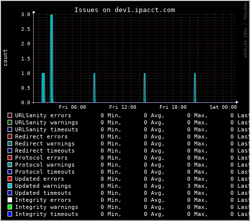Click the Sat 00:00 time axis label

(223, 107)
